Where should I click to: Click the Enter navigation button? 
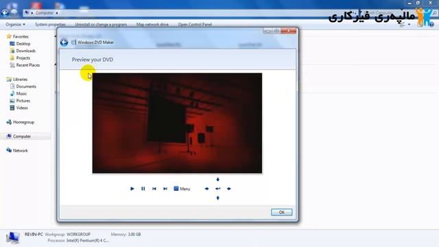[x=218, y=189]
